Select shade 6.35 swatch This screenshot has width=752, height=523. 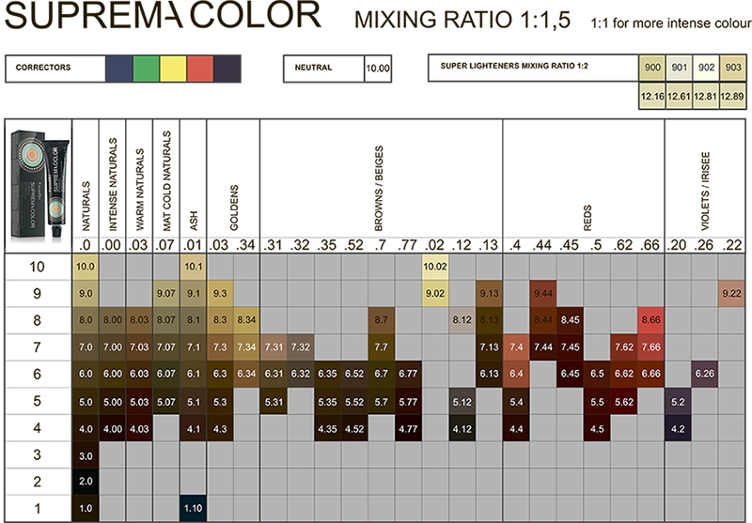point(327,374)
